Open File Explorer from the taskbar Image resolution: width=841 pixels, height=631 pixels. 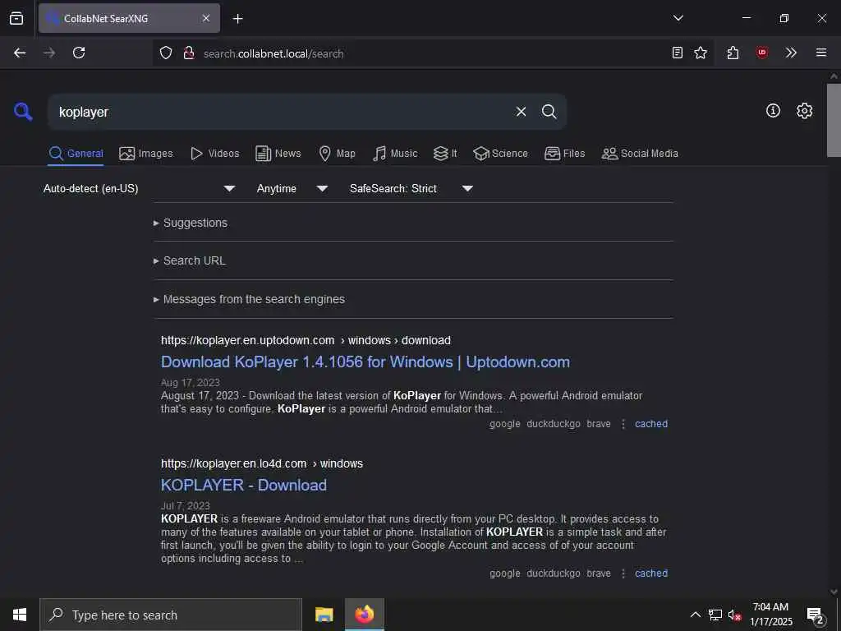[324, 615]
